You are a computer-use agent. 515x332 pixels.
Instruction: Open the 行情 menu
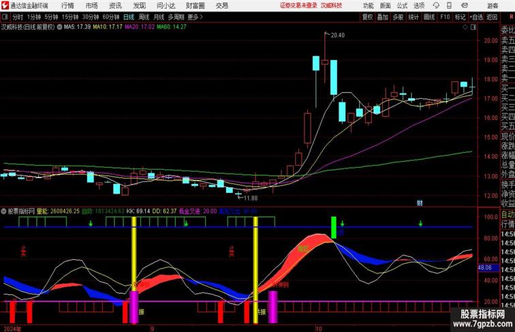67,5
